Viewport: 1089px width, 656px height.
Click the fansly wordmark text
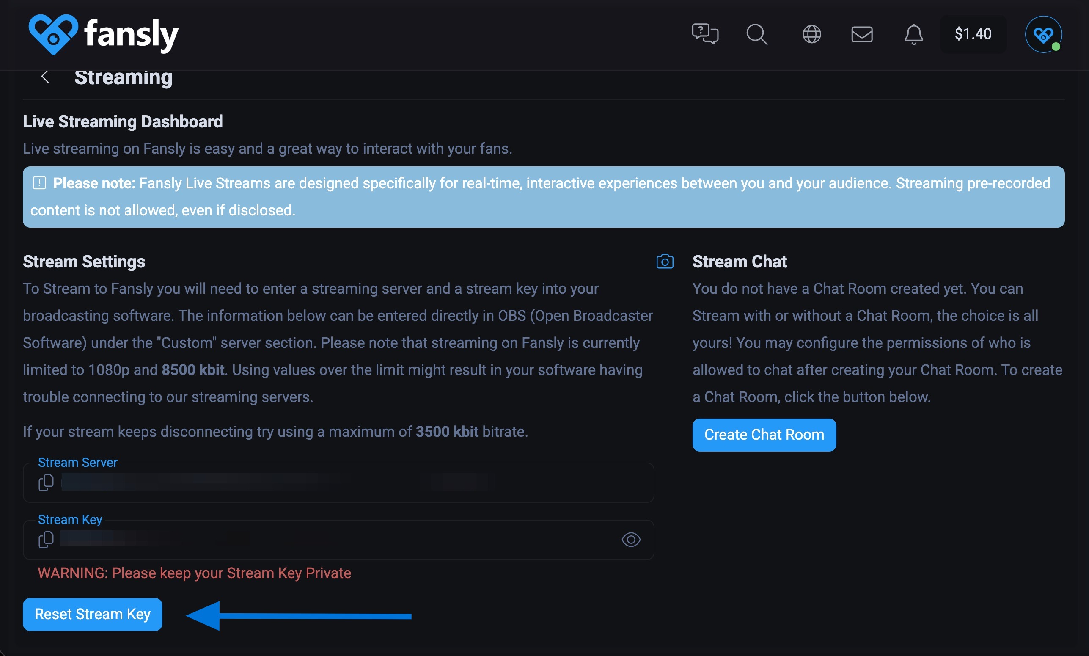tap(131, 34)
